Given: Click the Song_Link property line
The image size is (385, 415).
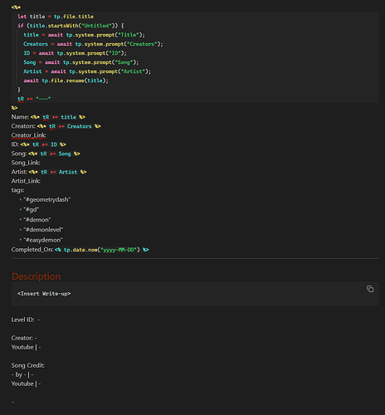Looking at the screenshot, I should pyautogui.click(x=26, y=163).
